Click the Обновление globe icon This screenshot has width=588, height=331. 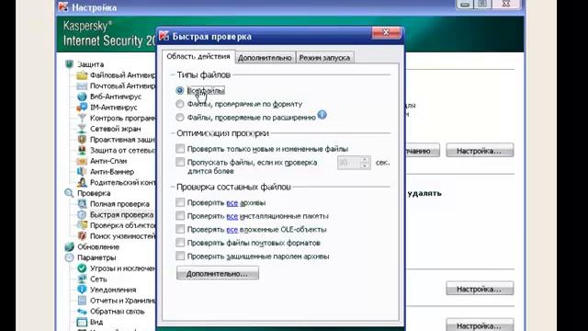point(70,246)
